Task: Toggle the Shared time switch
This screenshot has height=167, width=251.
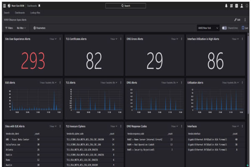Action: point(225,28)
